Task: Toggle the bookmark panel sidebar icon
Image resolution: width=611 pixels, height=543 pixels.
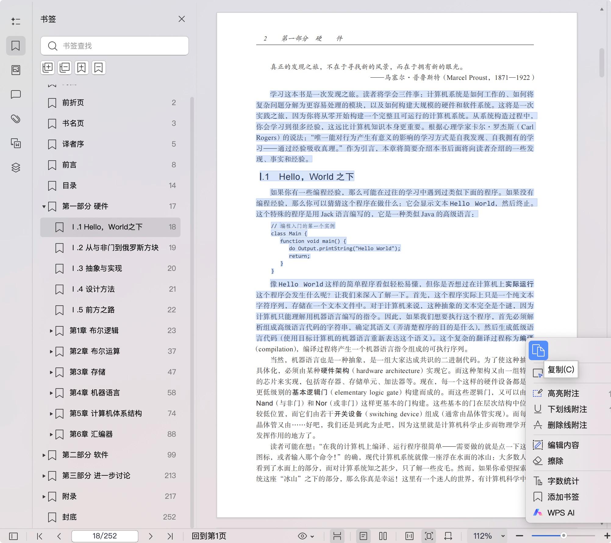Action: [x=16, y=45]
